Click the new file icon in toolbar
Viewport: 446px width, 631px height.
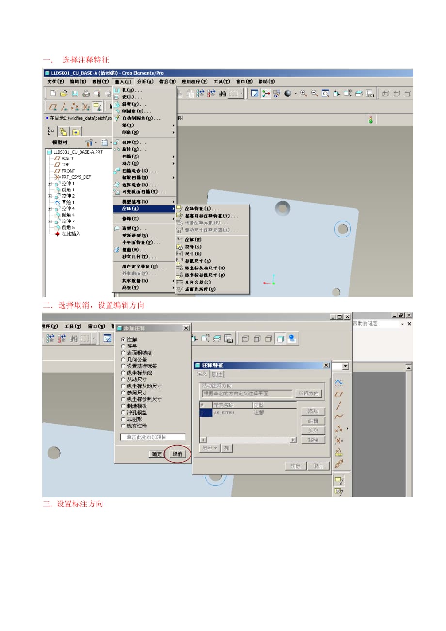click(x=53, y=94)
